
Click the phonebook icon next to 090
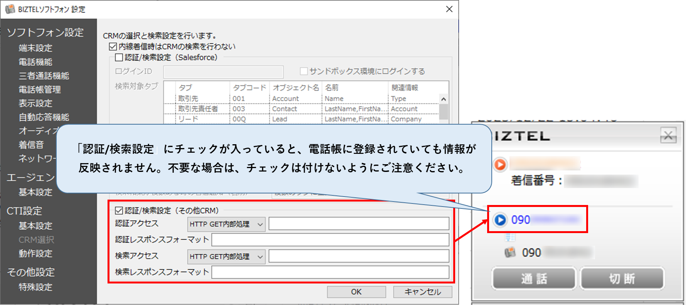pos(510,253)
